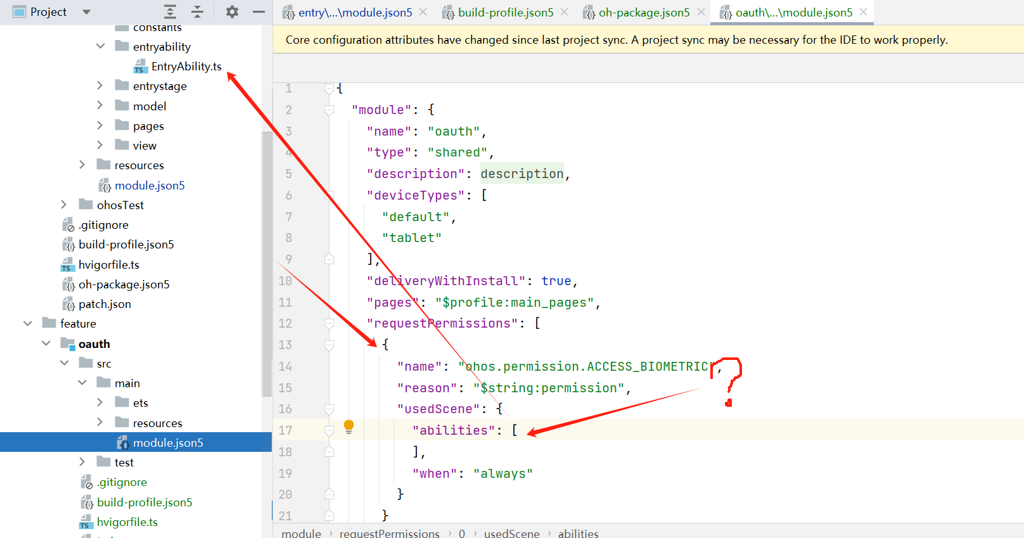
Task: Open green hvigorfile.ts under oauth
Action: tap(127, 522)
